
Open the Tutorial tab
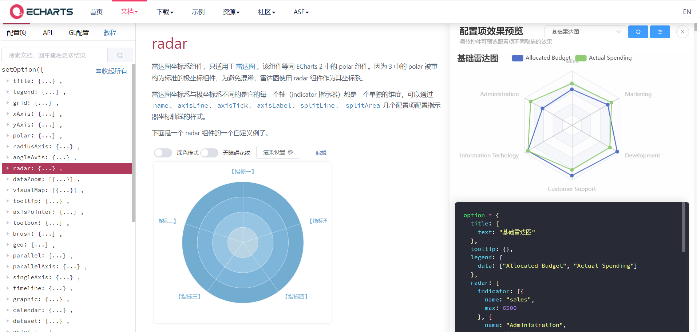[110, 33]
